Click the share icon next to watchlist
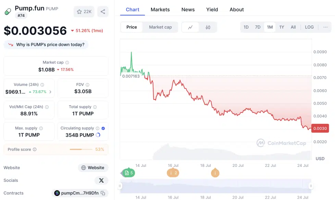 tap(103, 12)
